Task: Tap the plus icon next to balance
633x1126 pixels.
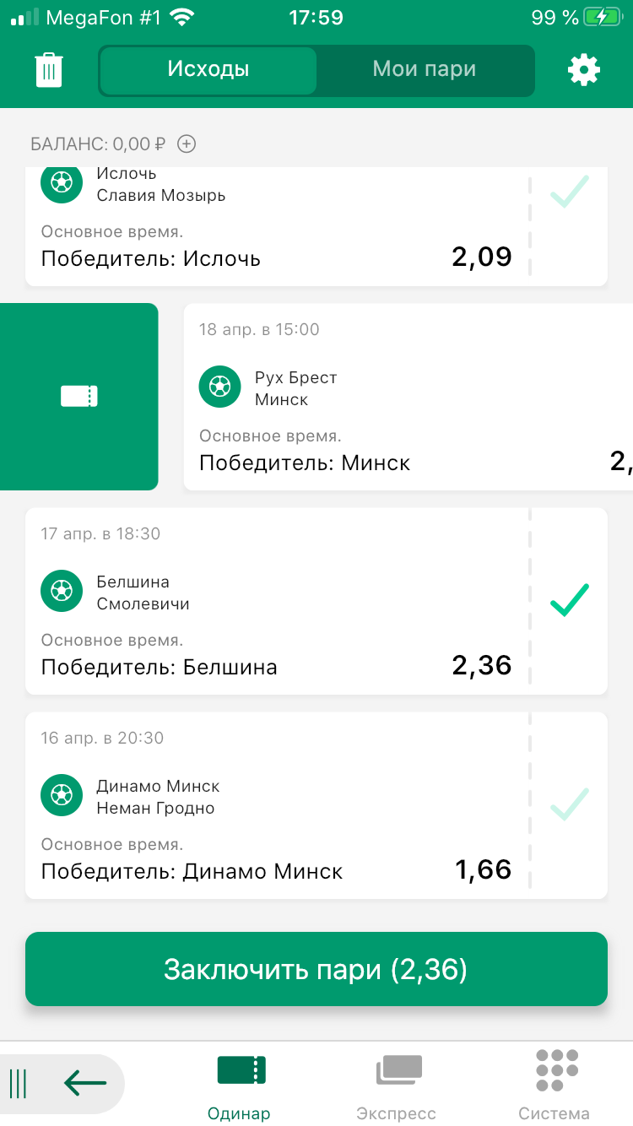Action: (x=187, y=143)
